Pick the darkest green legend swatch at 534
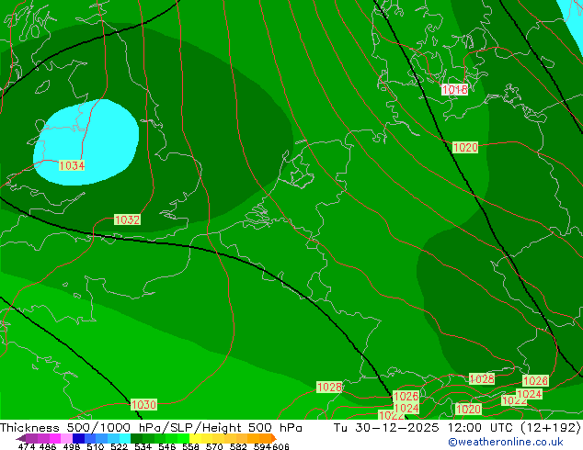Screen dimensions: 583x450 pyautogui.click(x=137, y=438)
